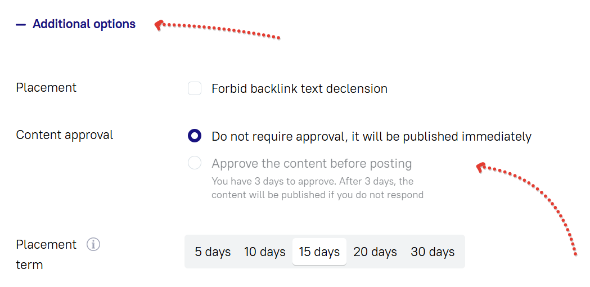
Task: Click the Content approval field label
Action: pos(65,135)
